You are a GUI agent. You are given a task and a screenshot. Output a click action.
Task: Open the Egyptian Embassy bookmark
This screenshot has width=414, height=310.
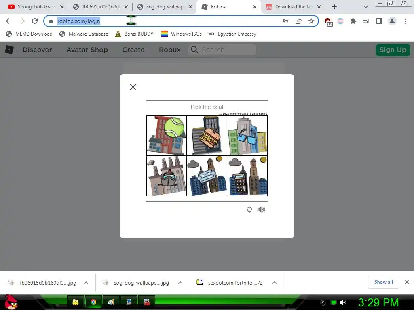tap(232, 34)
